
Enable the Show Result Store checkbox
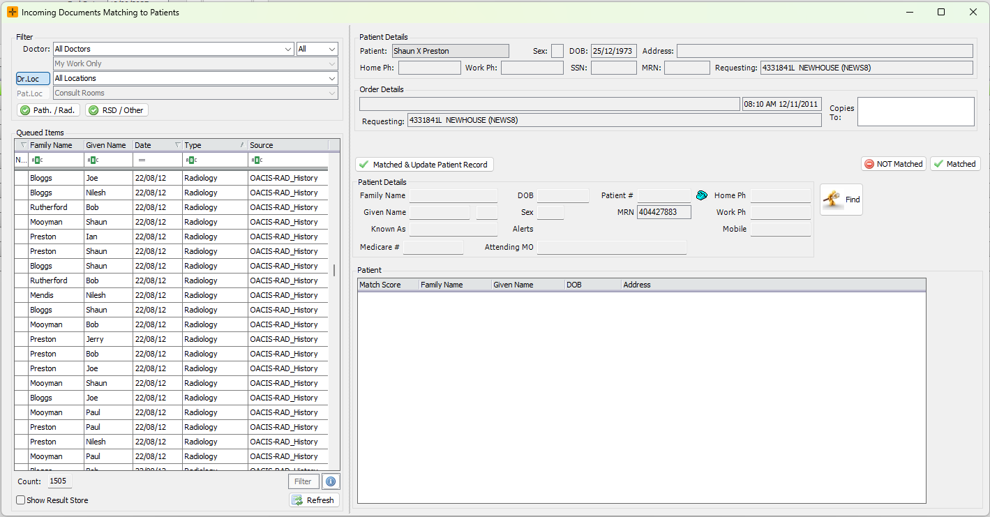21,500
